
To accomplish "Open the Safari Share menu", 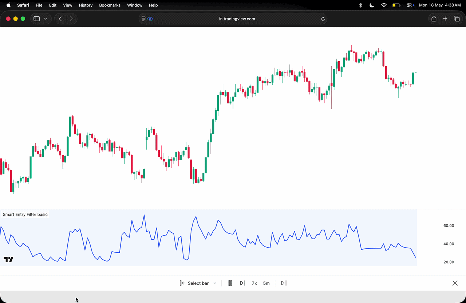I will (x=434, y=19).
